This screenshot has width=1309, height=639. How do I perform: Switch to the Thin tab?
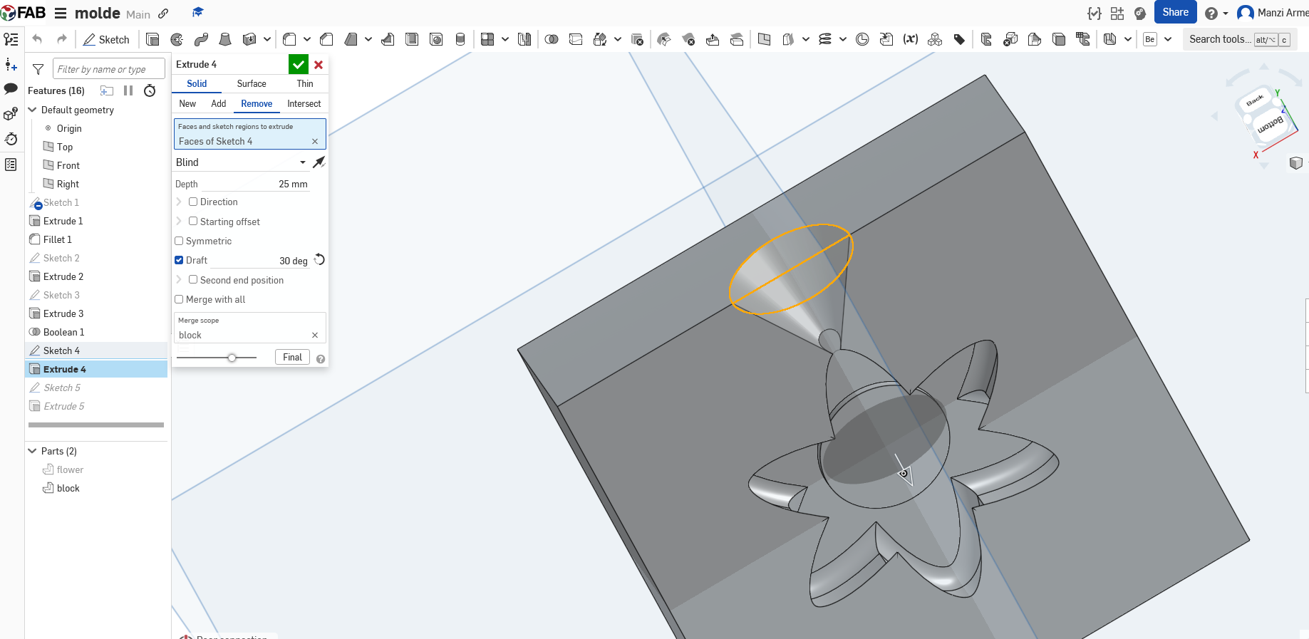305,83
